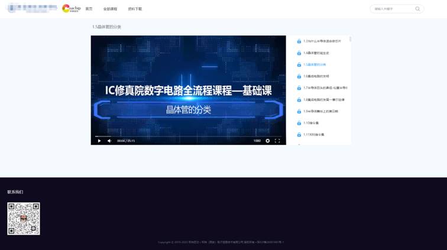Screen dimensions: 447x250
Task: Click the site logo in header
Action: (x=72, y=9)
